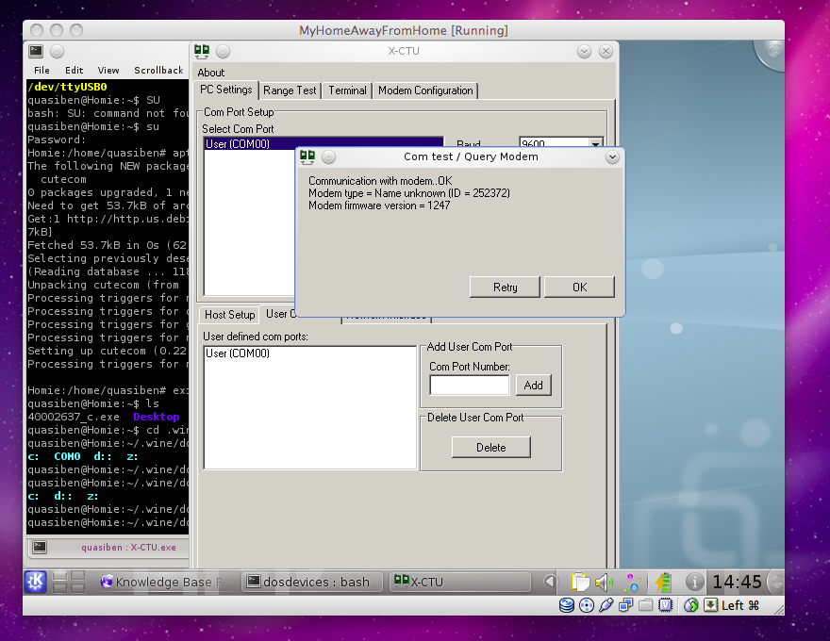Switch to dosdevices : bash taskbar entry
830x641 pixels.
[x=312, y=582]
